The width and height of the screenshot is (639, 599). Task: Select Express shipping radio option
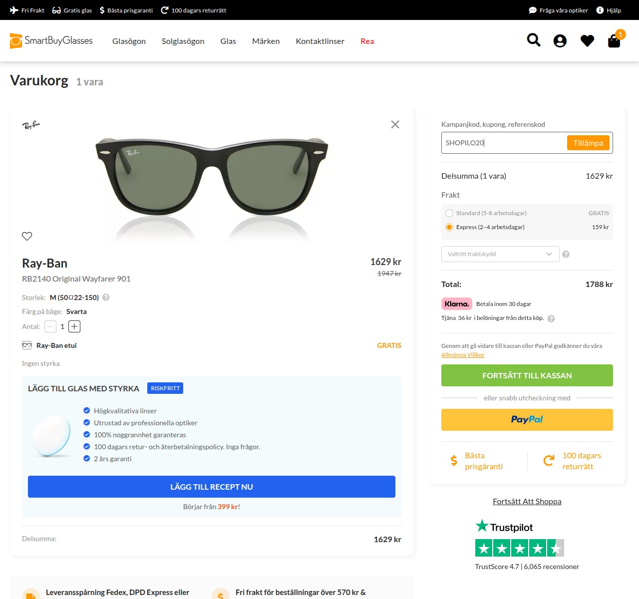pyautogui.click(x=449, y=227)
